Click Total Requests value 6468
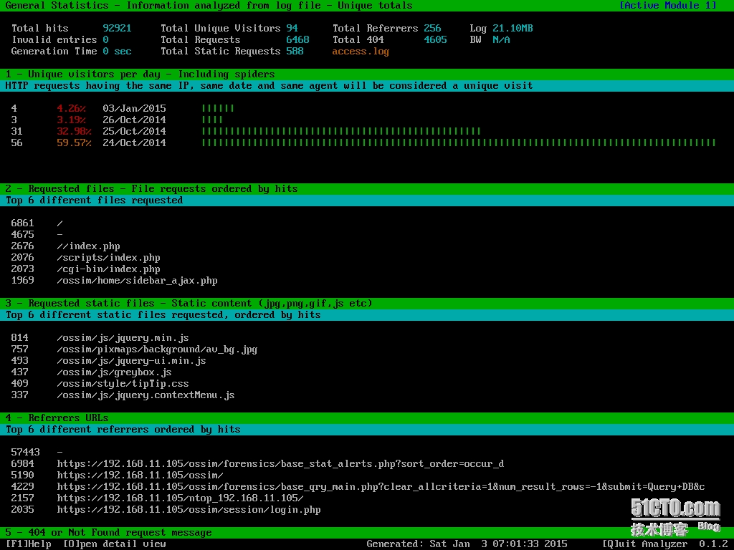 point(297,40)
